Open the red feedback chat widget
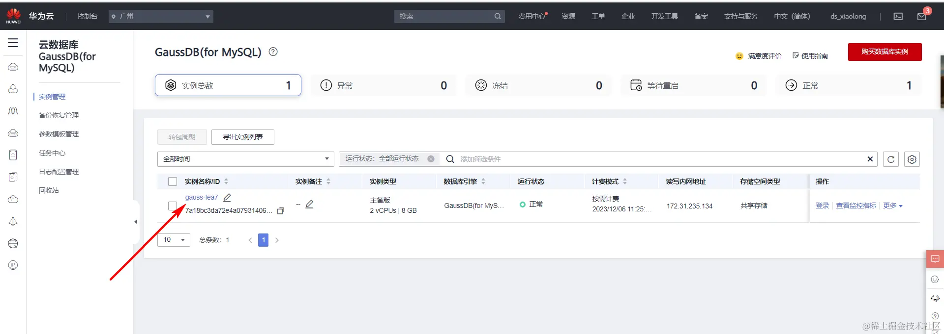 point(935,259)
